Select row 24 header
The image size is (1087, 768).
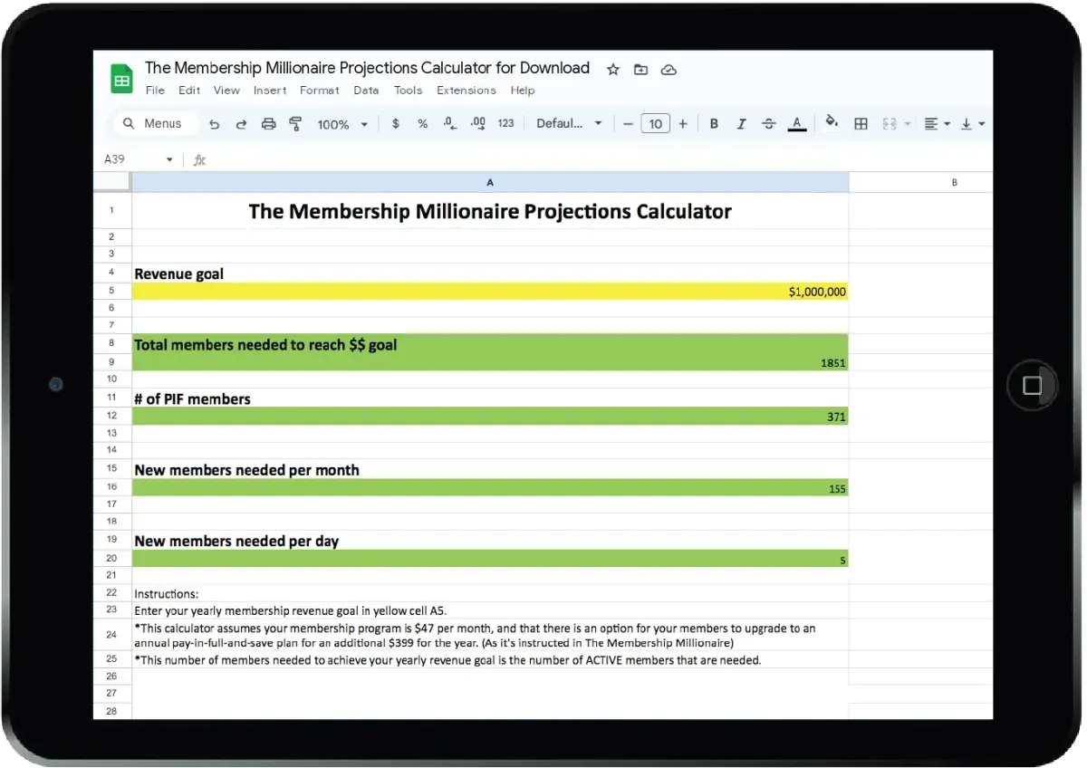pyautogui.click(x=111, y=634)
